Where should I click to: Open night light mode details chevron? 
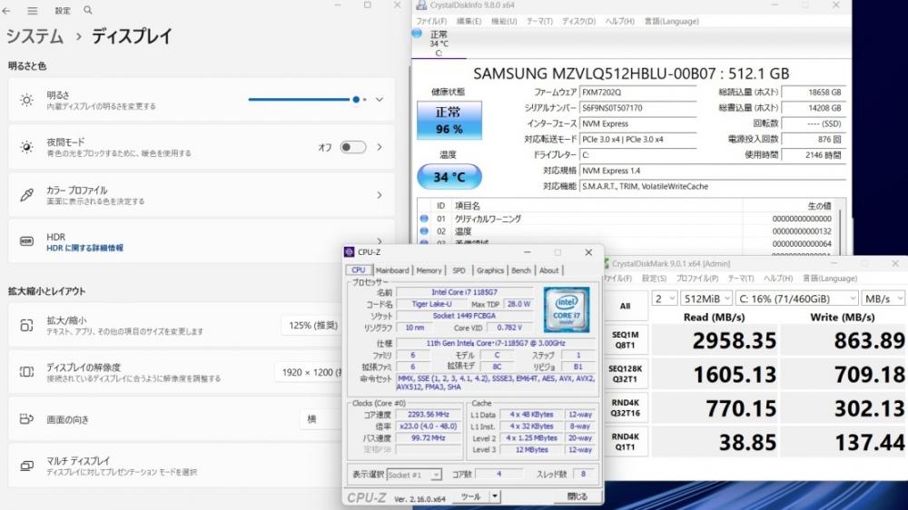(380, 147)
